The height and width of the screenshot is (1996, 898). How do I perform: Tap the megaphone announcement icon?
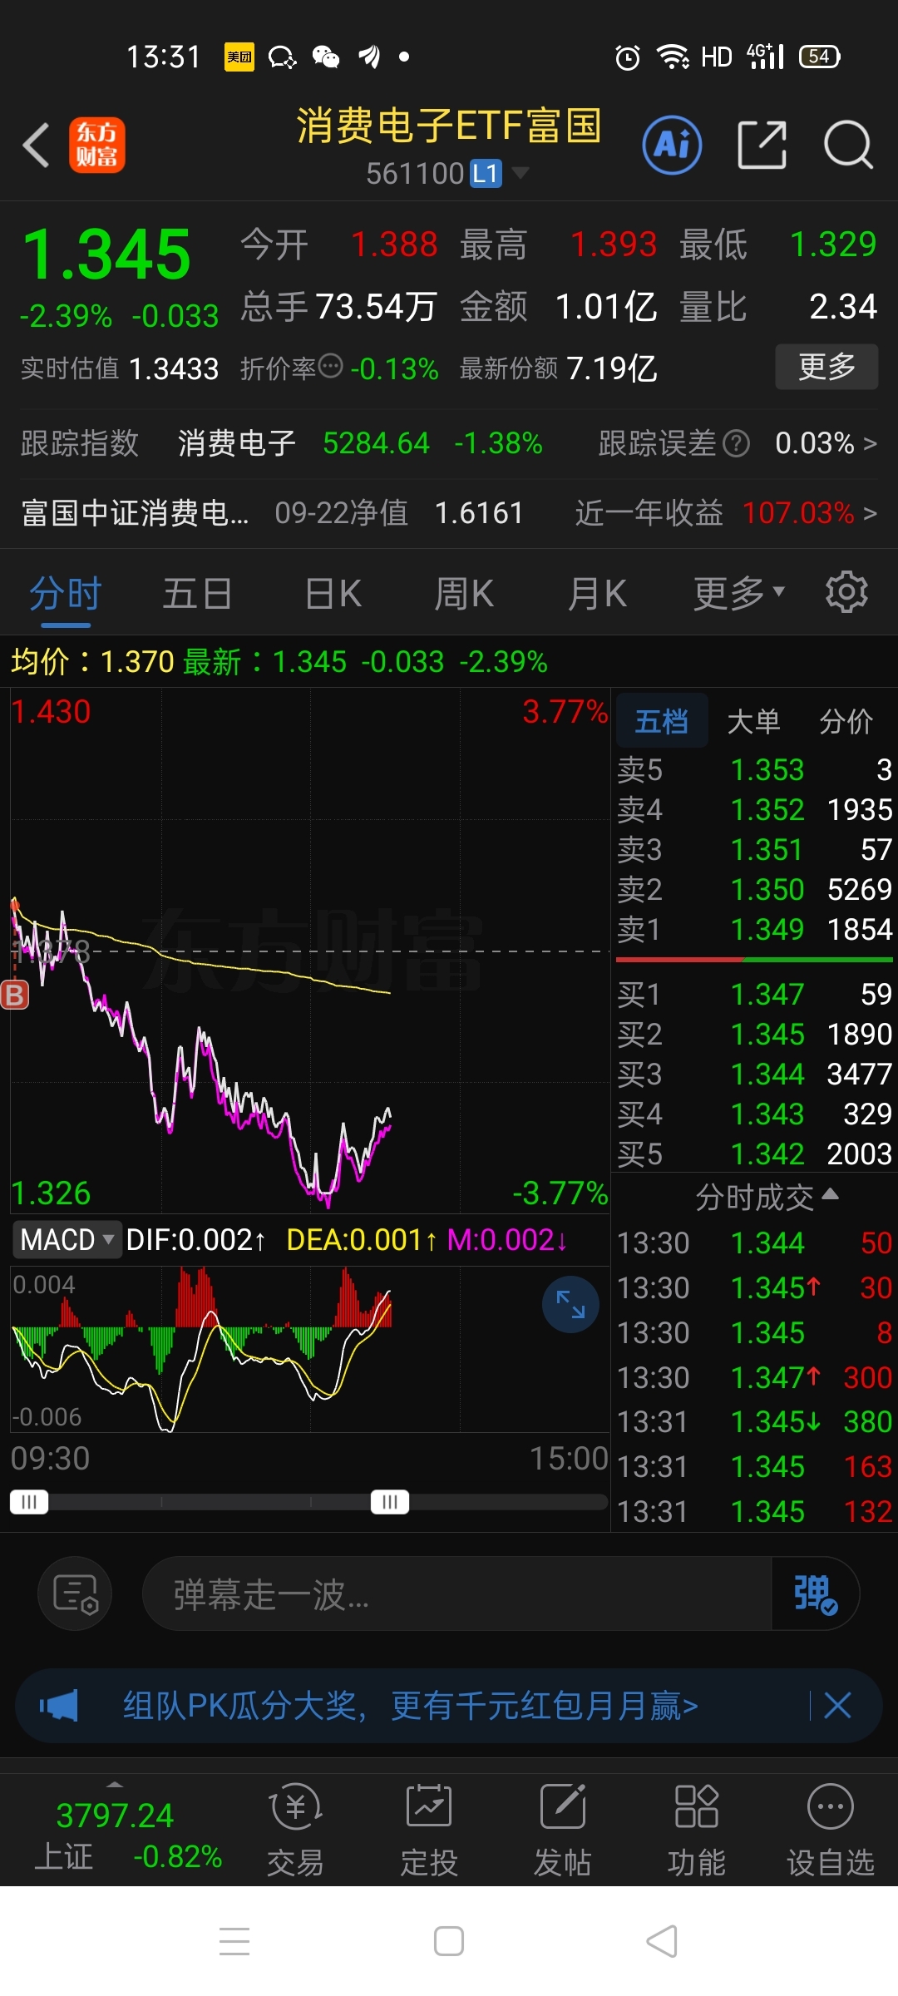tap(59, 1706)
